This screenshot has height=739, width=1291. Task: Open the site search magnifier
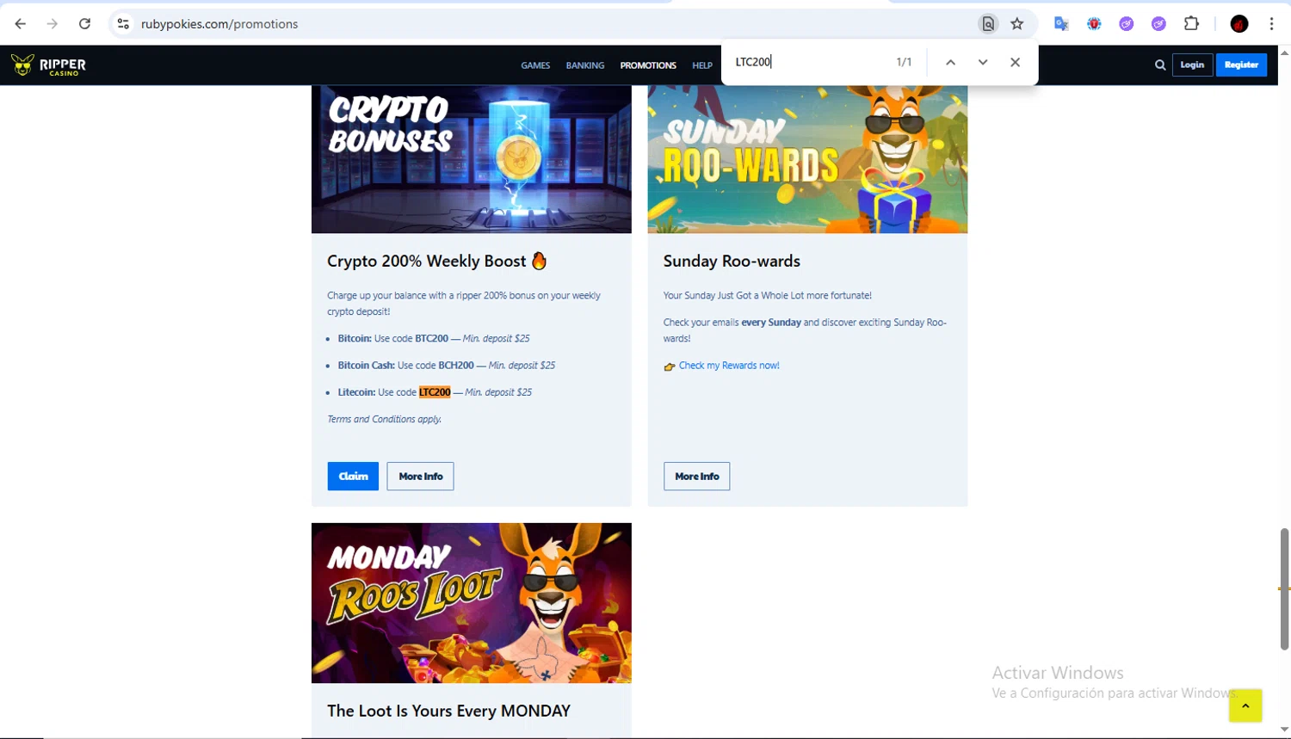[1160, 65]
